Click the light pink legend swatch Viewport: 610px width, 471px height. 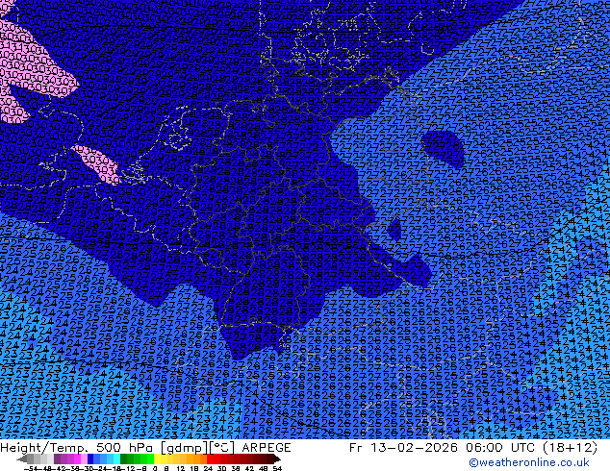pos(84,459)
